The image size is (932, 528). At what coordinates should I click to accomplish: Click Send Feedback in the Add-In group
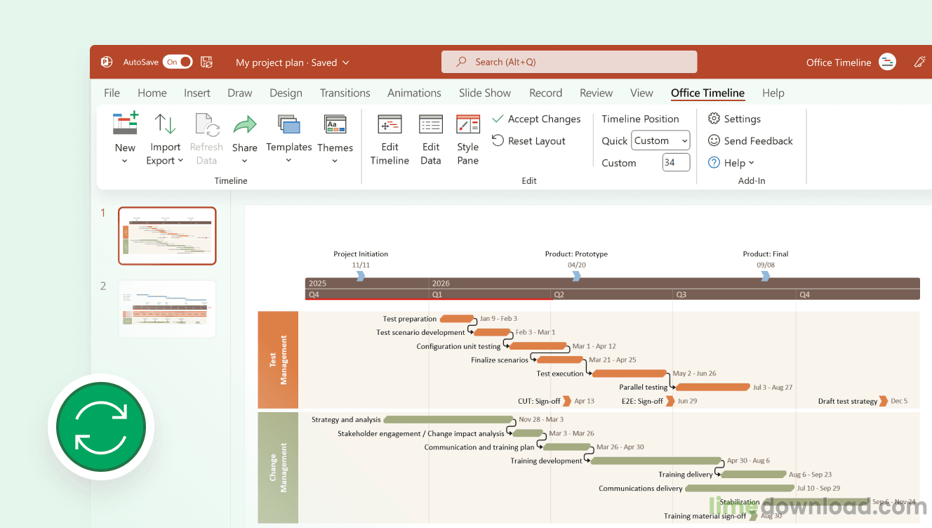pyautogui.click(x=751, y=140)
